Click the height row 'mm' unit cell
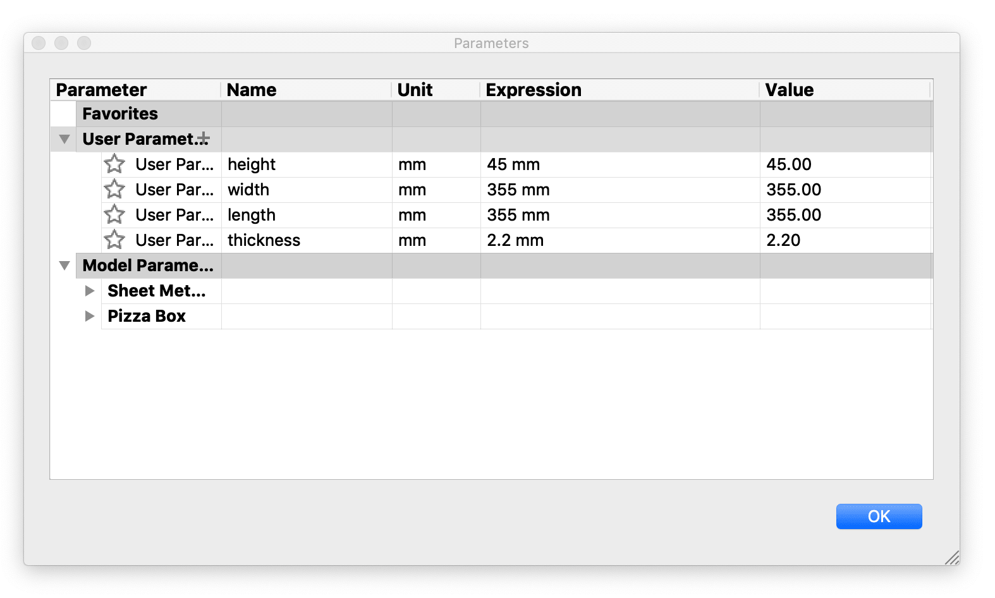The height and width of the screenshot is (598, 995). (x=436, y=164)
